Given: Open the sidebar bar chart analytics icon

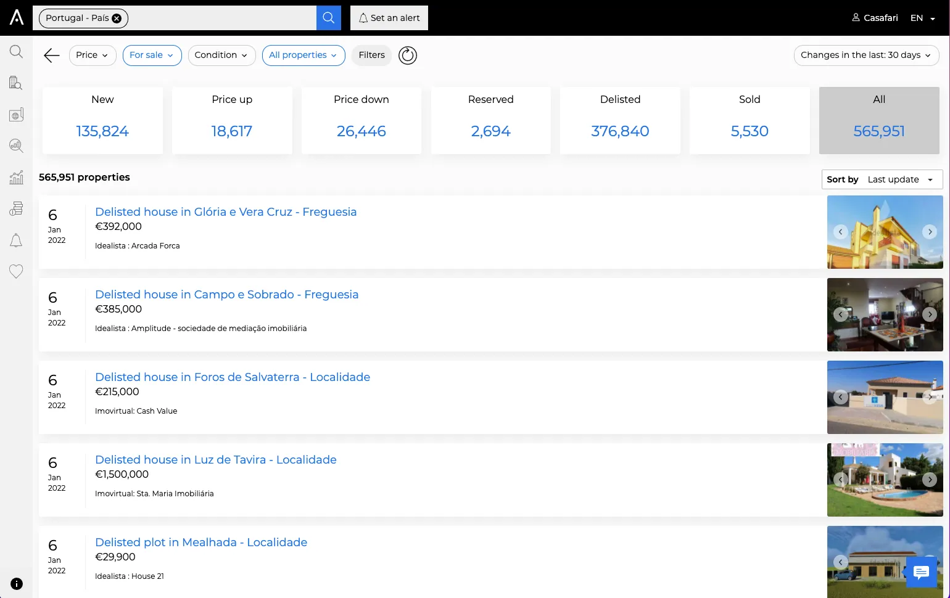Looking at the screenshot, I should pos(16,178).
